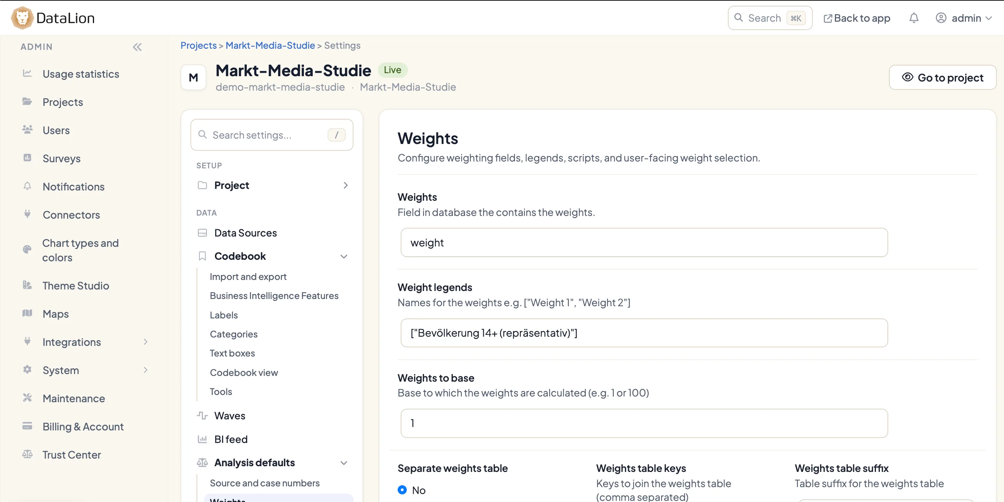Click the Weights field containing 'weight'
The image size is (1004, 502).
tap(644, 242)
